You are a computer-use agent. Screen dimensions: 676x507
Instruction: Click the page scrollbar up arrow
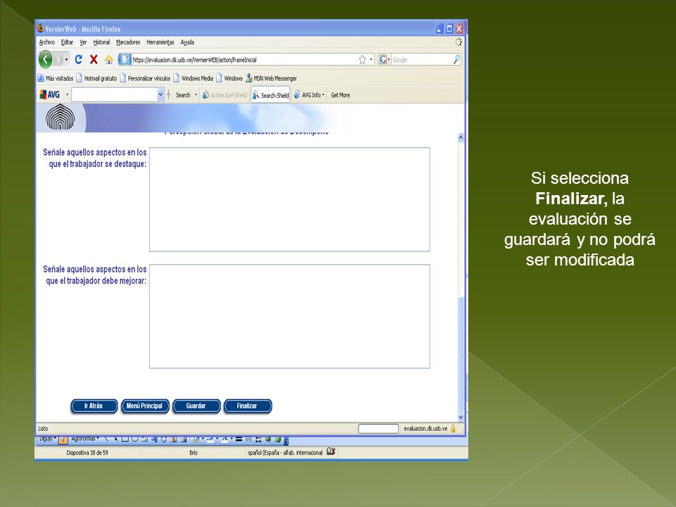point(461,137)
